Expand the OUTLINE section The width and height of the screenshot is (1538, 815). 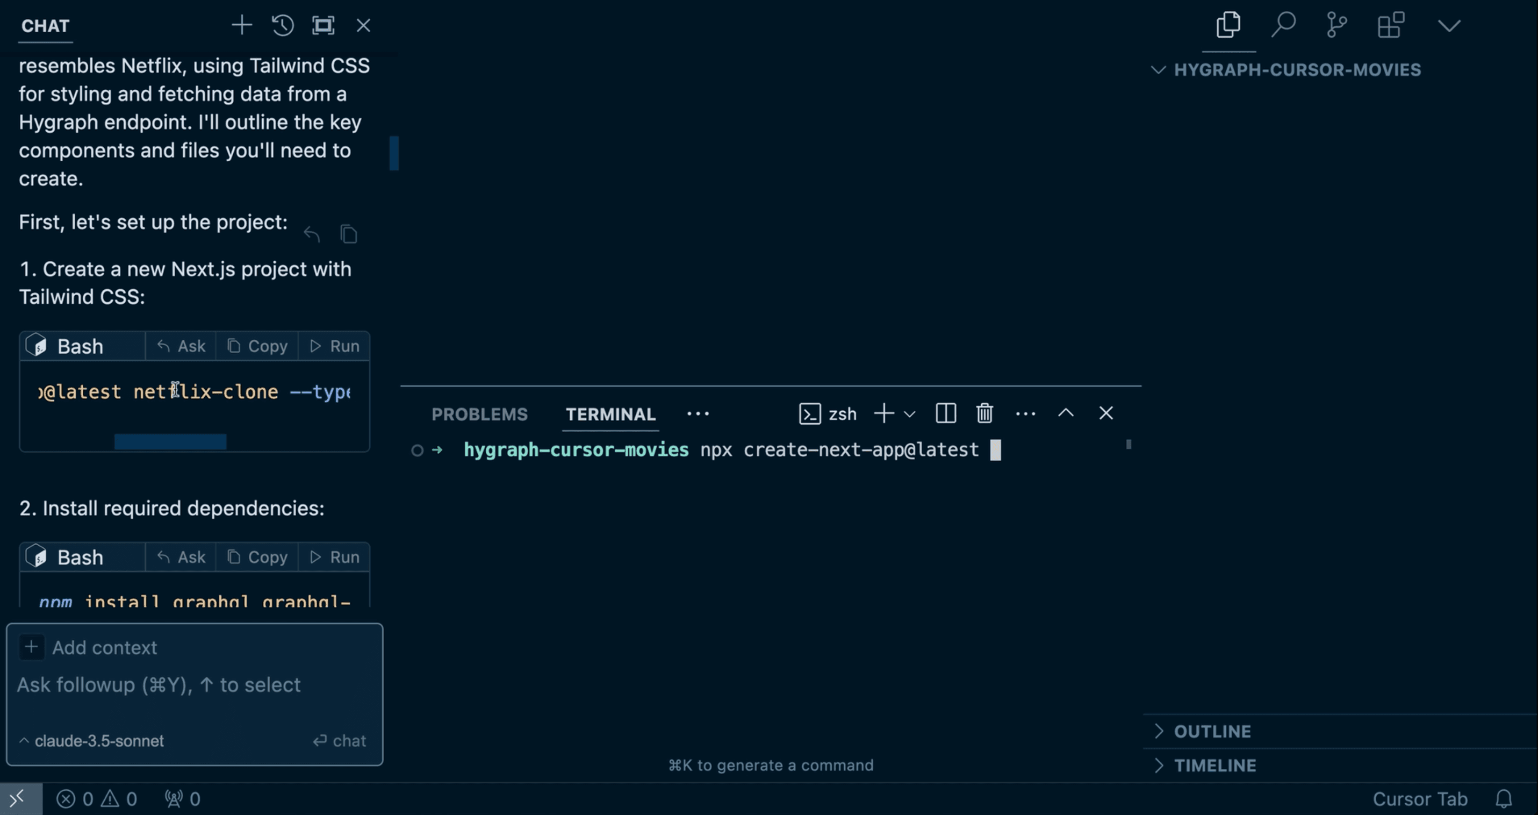click(1212, 732)
